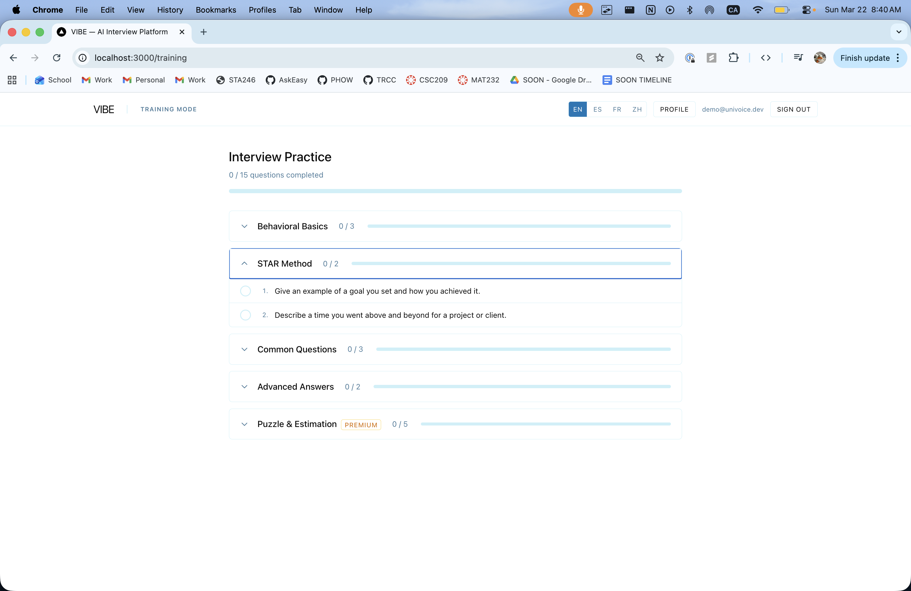Open the media controls playlist icon

(798, 58)
